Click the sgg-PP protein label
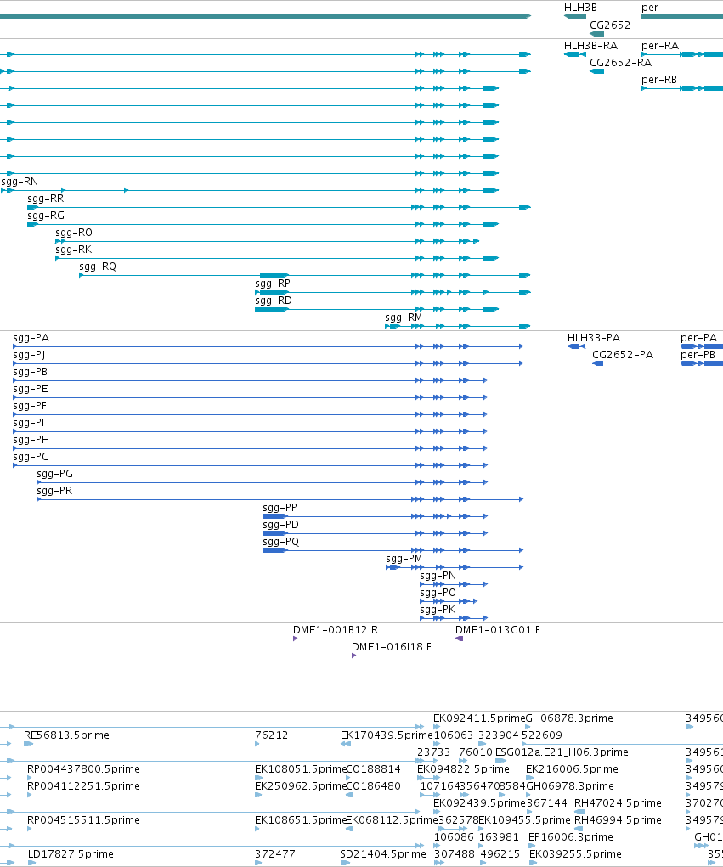723x867 pixels. tap(280, 508)
